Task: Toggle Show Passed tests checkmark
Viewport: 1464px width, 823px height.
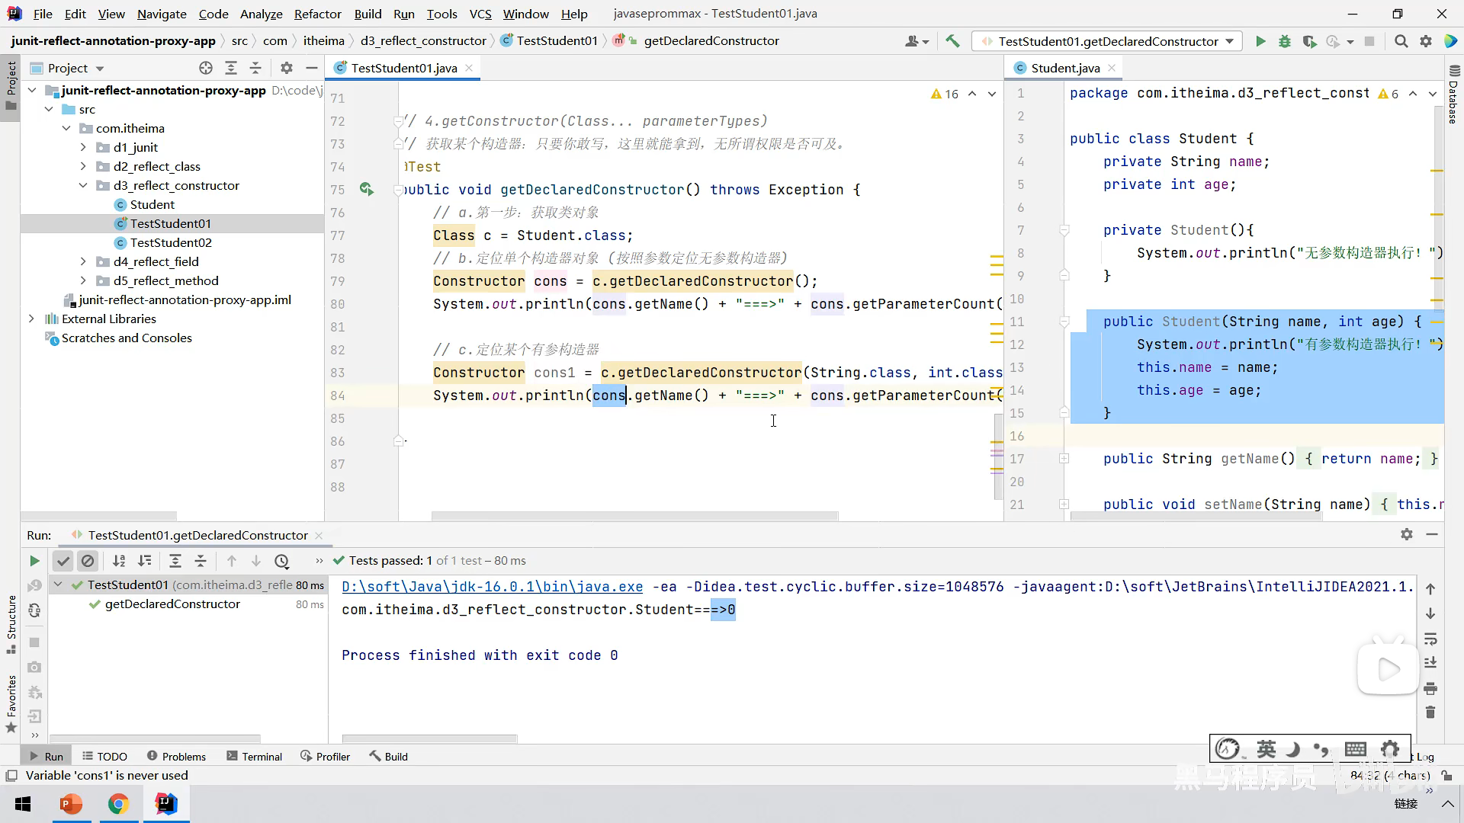Action: [63, 561]
